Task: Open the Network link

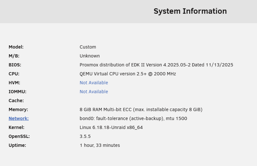Action: coord(19,118)
